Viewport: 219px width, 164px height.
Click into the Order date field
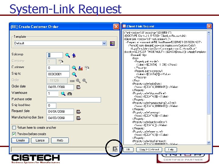pyautogui.click(x=60, y=87)
